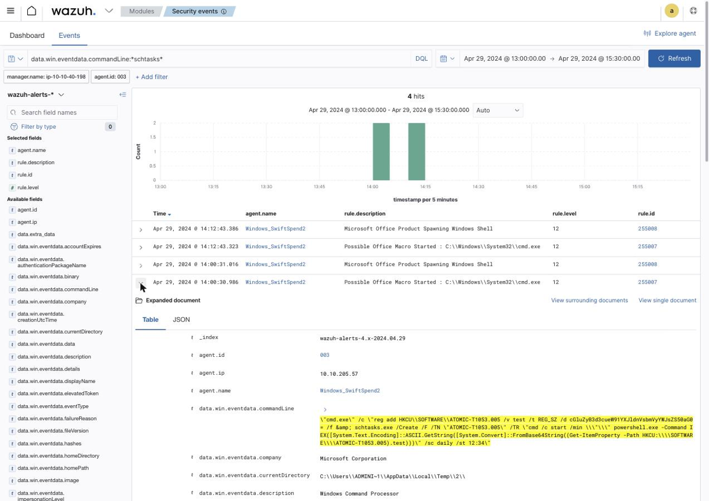
Task: Expand the 14:12:43.386 event row
Action: 141,230
